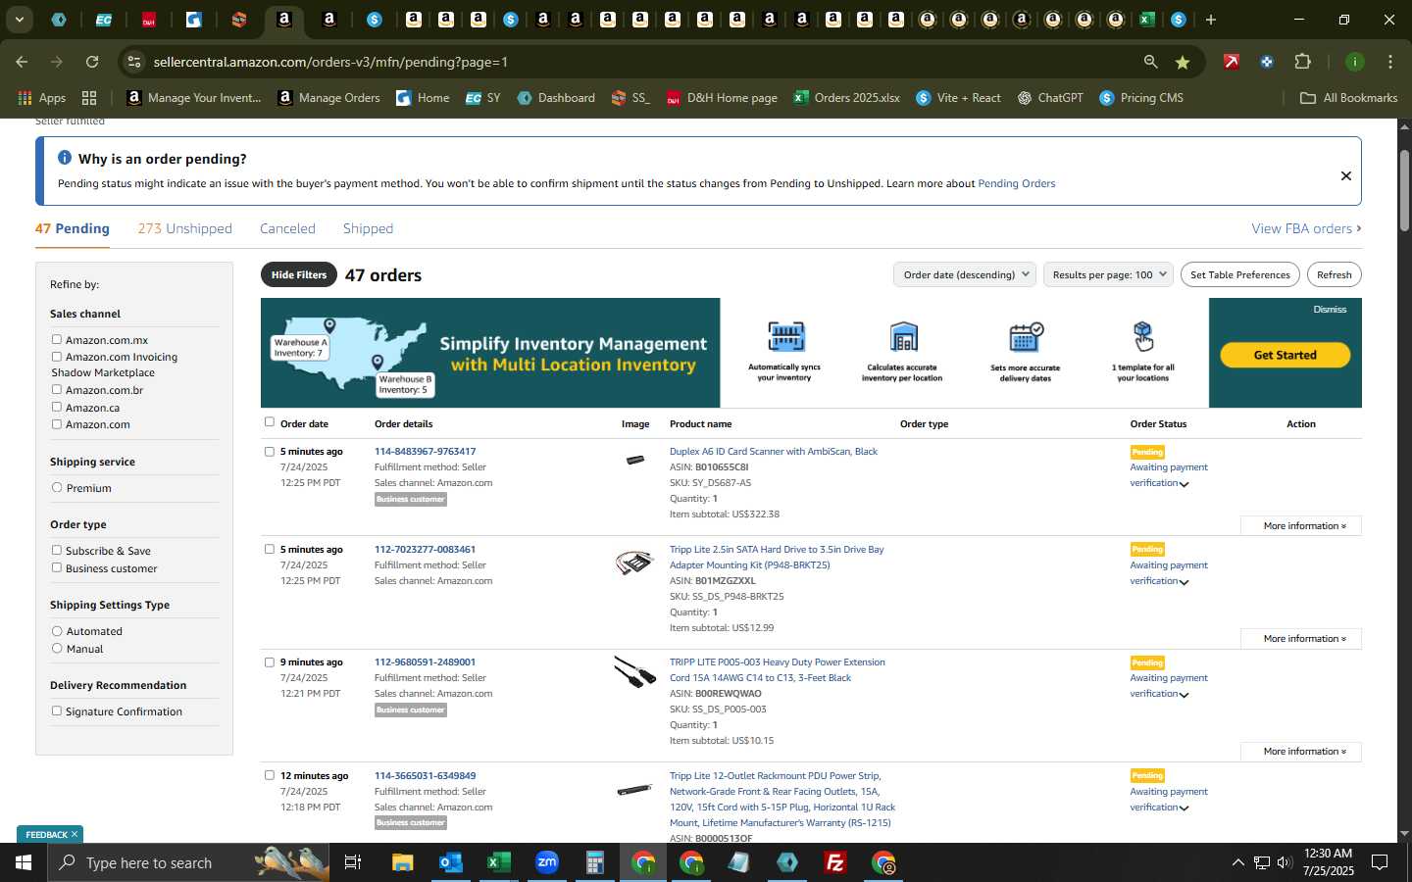Open the view site information icon in address bar
Screen dimensions: 1412x882
coord(134,62)
